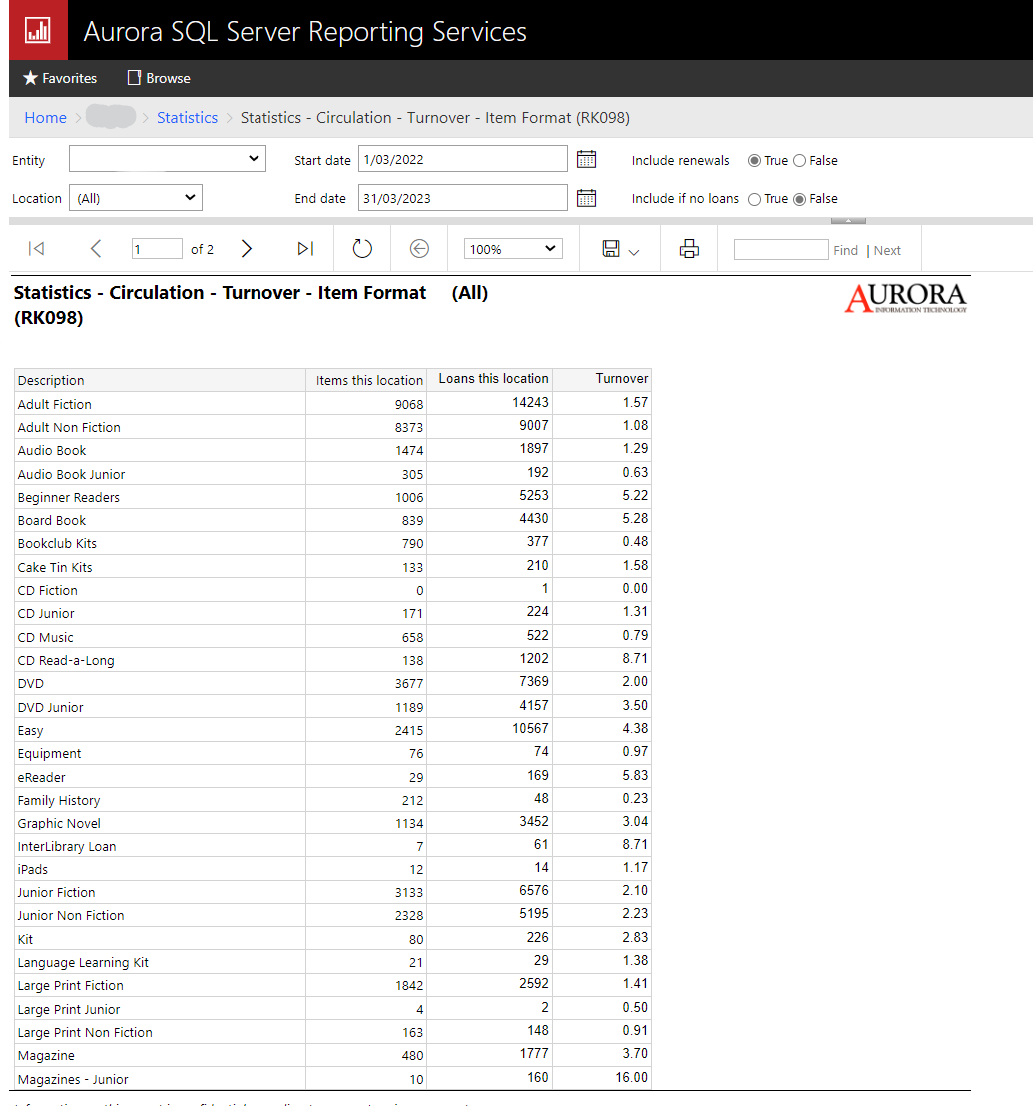Viewport: 1033px width, 1106px height.
Task: Select True for Include renewals
Action: pos(754,161)
